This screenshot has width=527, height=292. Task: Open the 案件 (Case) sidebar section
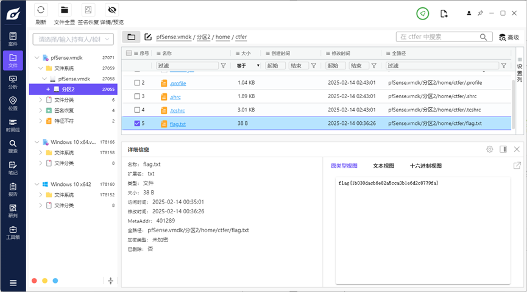(13, 39)
